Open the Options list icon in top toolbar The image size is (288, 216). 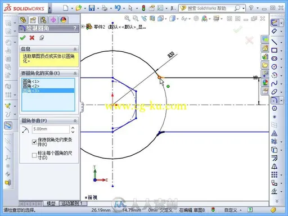click(x=160, y=8)
